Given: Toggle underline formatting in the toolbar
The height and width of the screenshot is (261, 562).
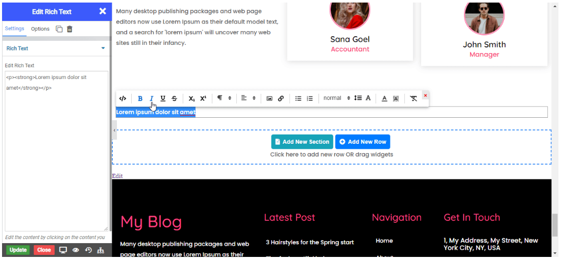Looking at the screenshot, I should (x=163, y=98).
